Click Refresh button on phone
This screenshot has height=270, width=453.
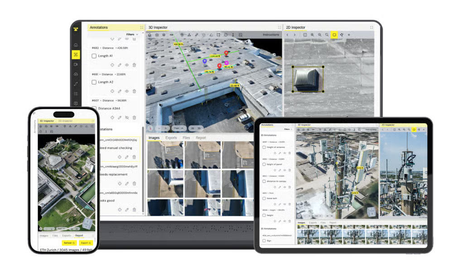tap(69, 243)
